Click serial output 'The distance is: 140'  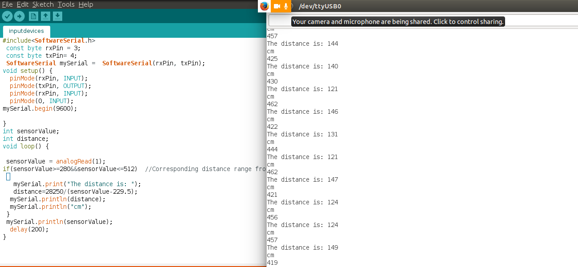pyautogui.click(x=302, y=66)
